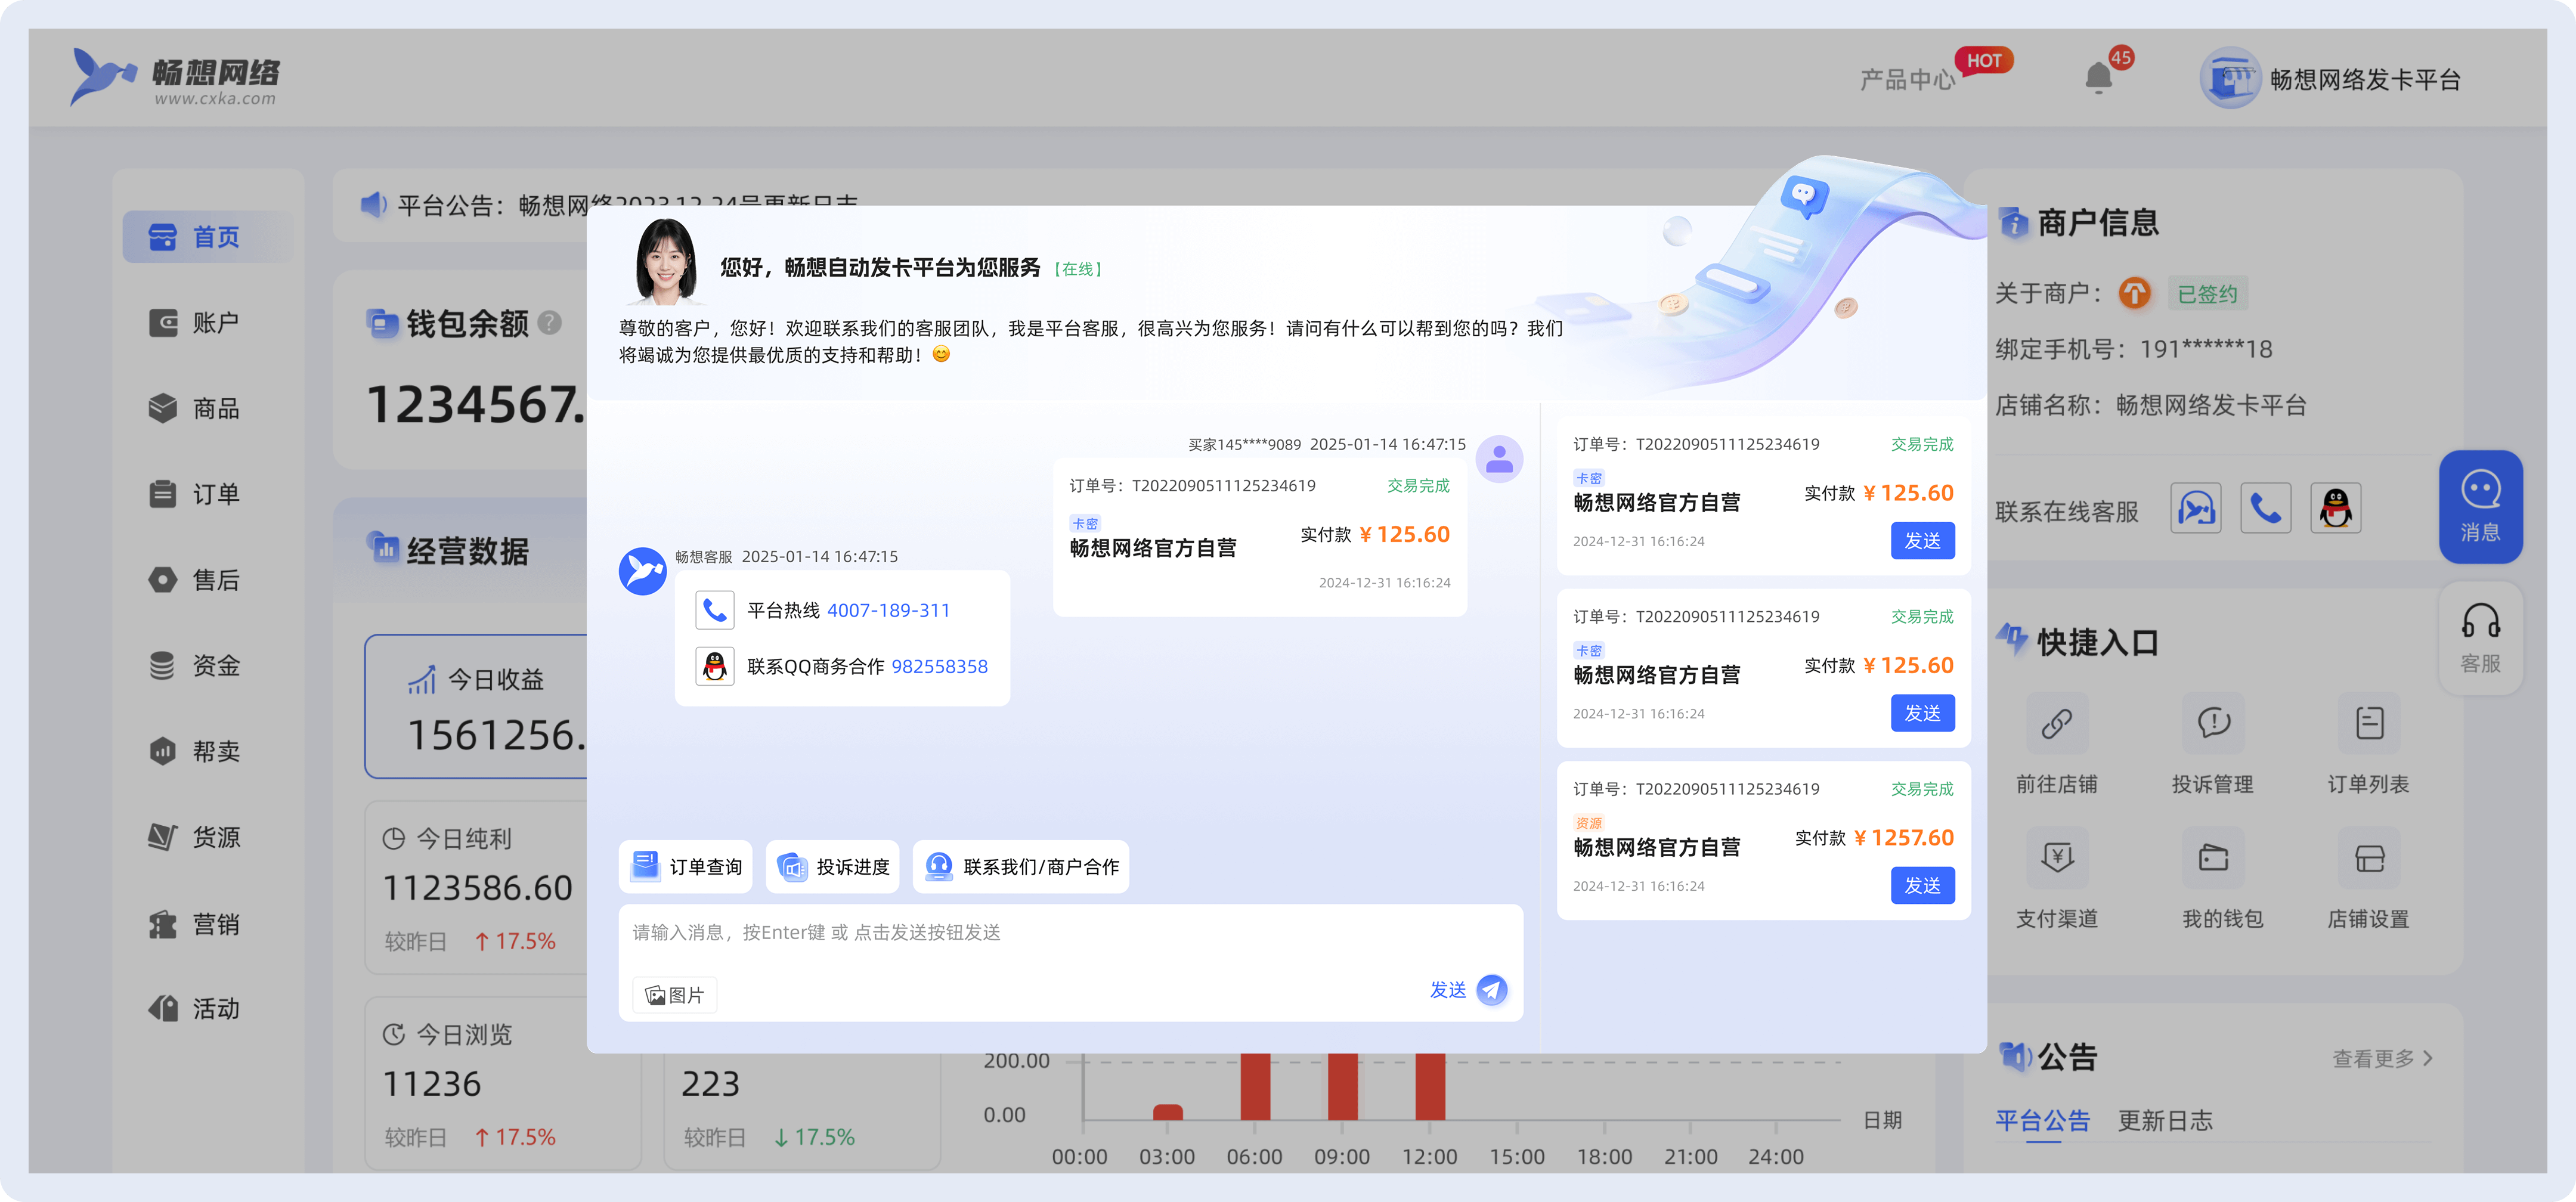Click the 今日纯利 value 1123586.60

coord(478,888)
